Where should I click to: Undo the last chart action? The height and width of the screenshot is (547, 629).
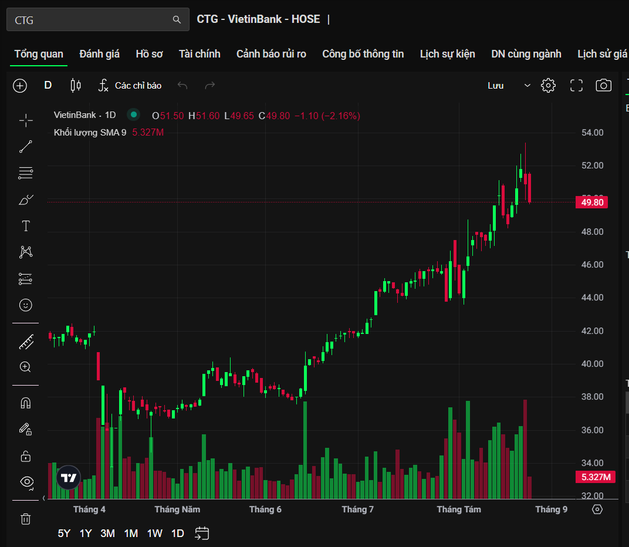coord(182,86)
